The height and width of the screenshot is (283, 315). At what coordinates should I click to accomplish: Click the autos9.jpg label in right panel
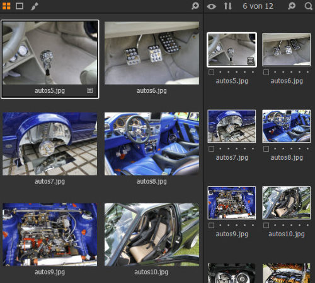(x=232, y=234)
